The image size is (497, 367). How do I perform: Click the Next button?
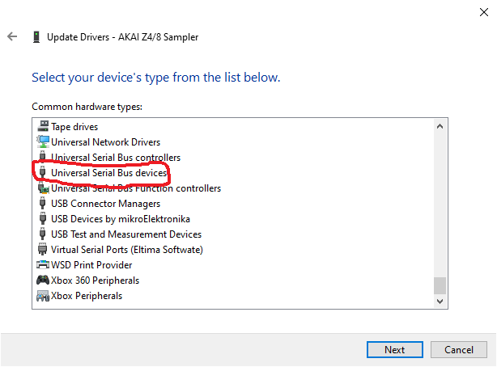(395, 349)
